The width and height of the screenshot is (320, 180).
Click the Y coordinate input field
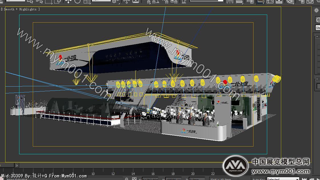(x=174, y=179)
